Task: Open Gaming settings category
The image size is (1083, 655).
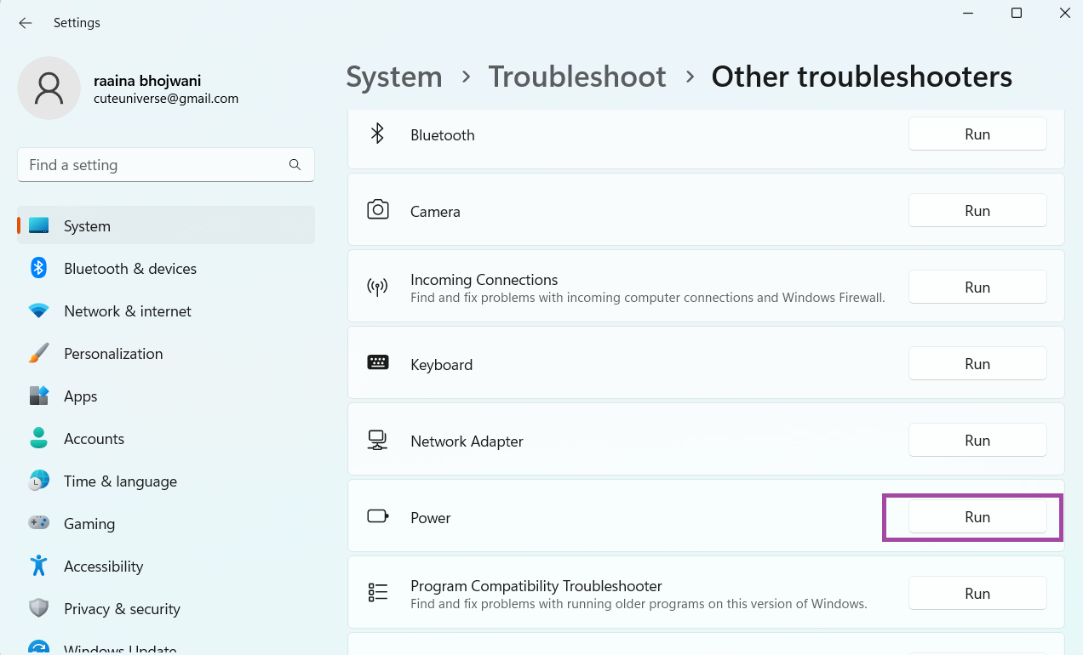Action: click(89, 524)
